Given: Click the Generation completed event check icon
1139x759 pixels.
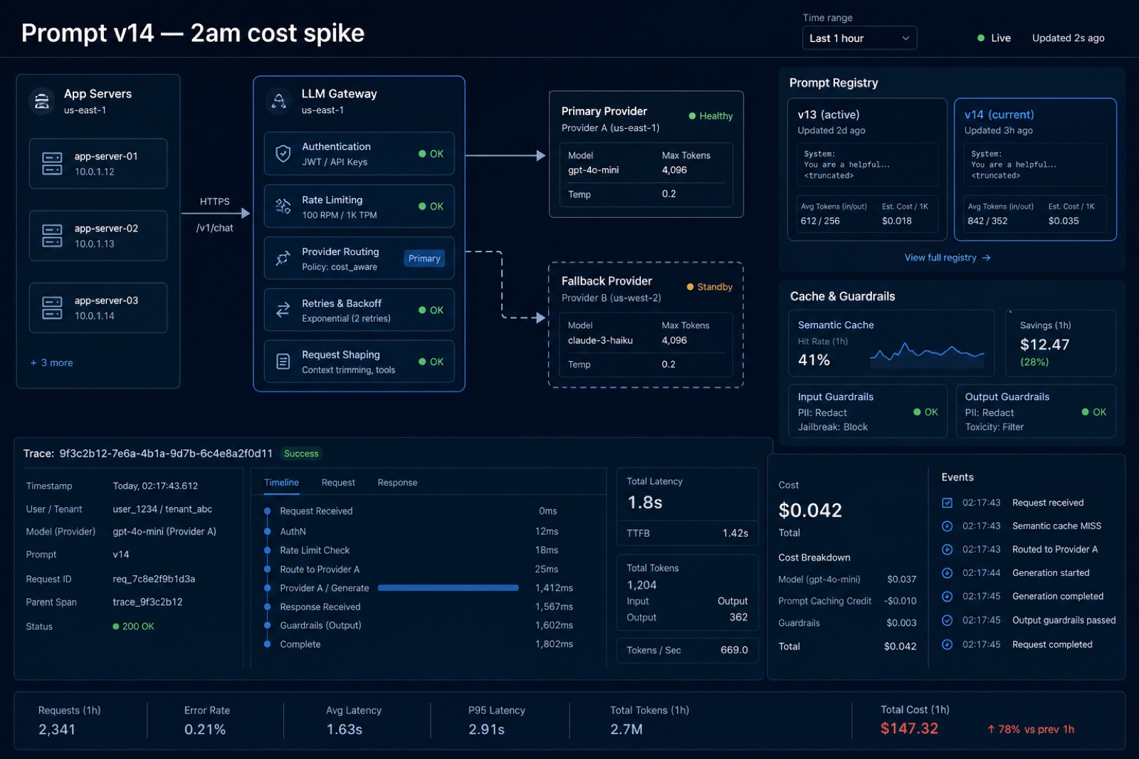Looking at the screenshot, I should pos(947,597).
